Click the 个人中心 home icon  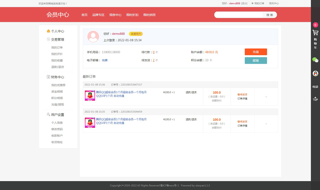click(x=49, y=31)
